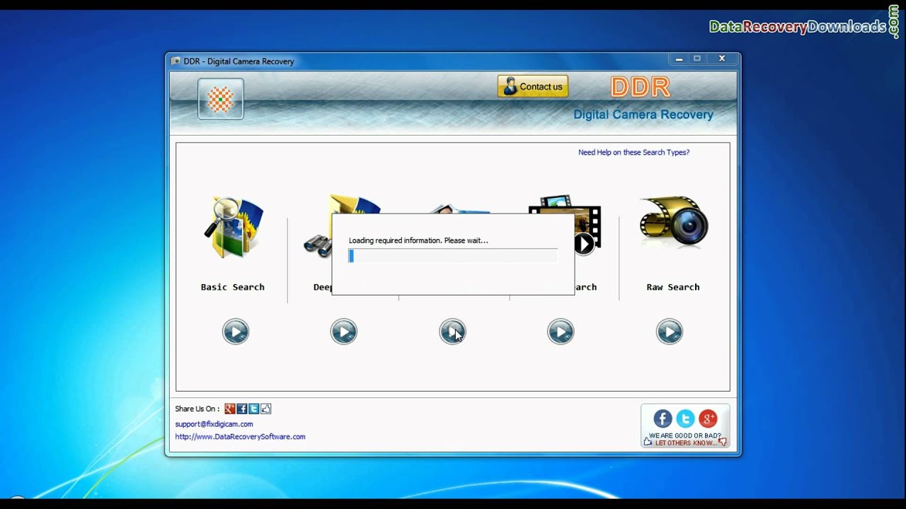Click the Raw Search label
This screenshot has width=906, height=509.
673,287
